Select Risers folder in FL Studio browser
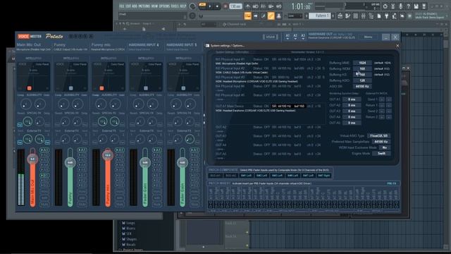 130,229
